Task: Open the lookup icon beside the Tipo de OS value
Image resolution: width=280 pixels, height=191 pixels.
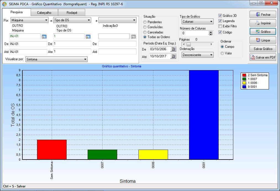Action: tap(88, 36)
